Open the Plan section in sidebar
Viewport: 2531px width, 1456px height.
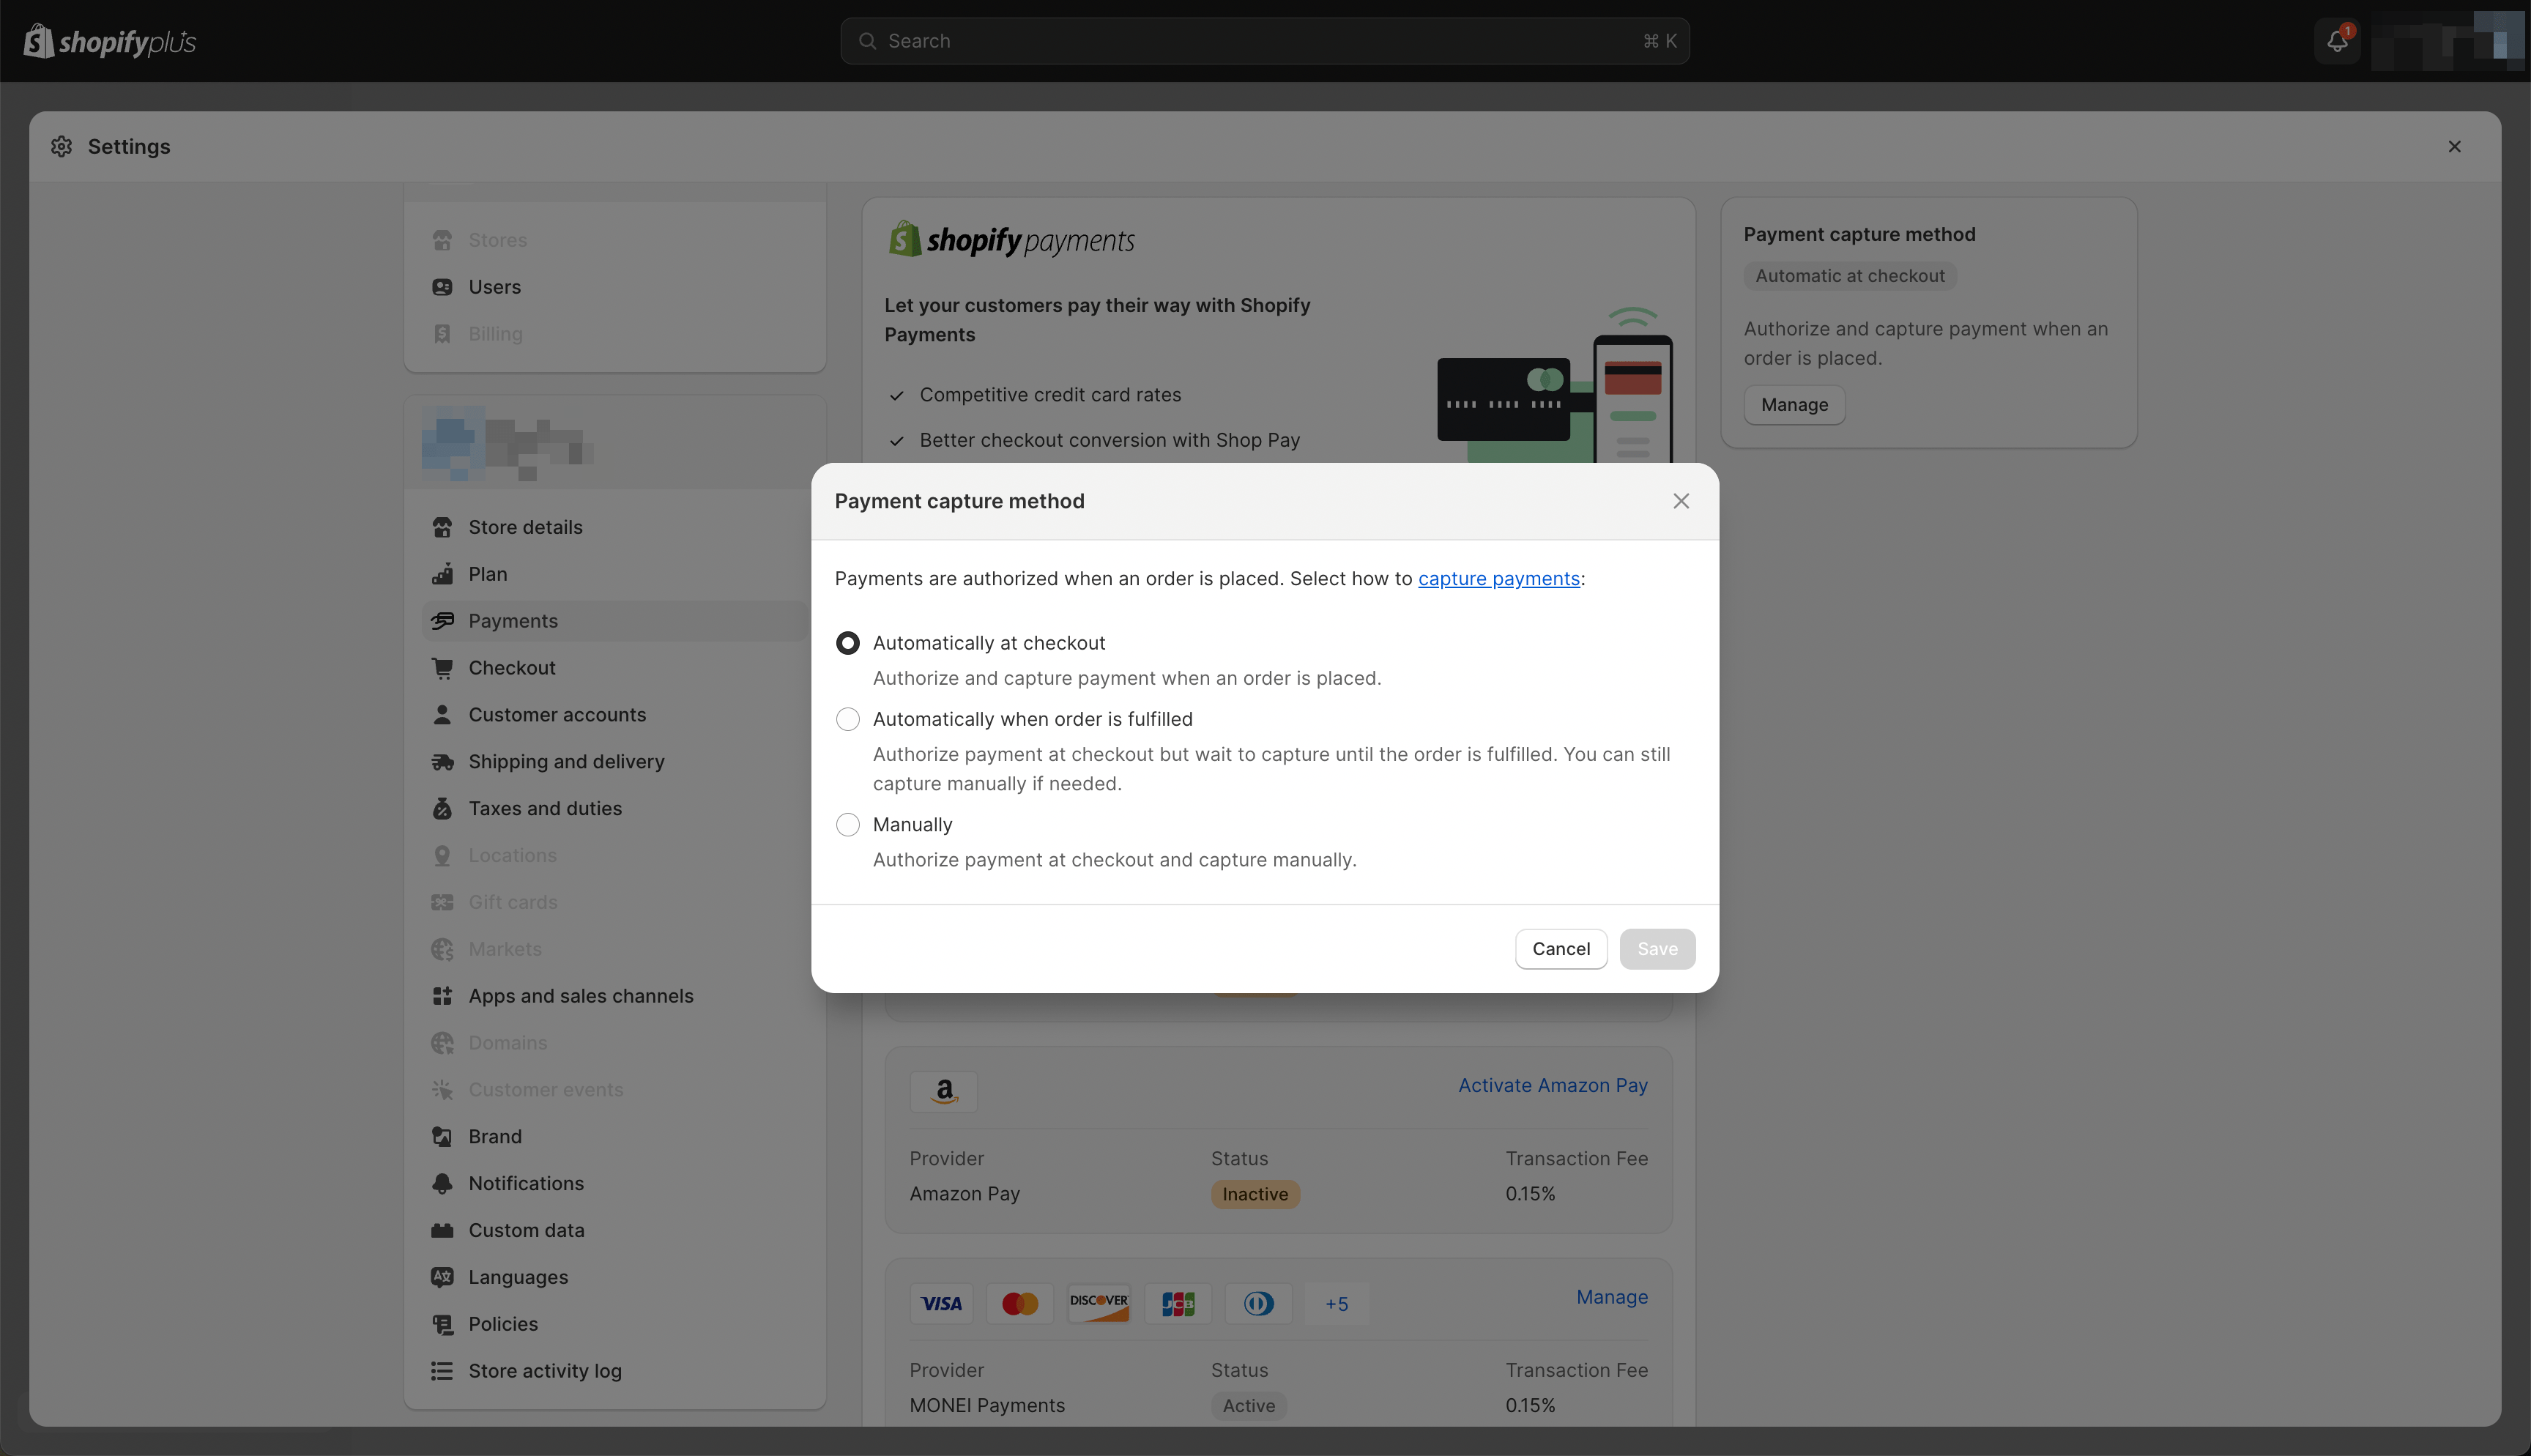coord(487,574)
